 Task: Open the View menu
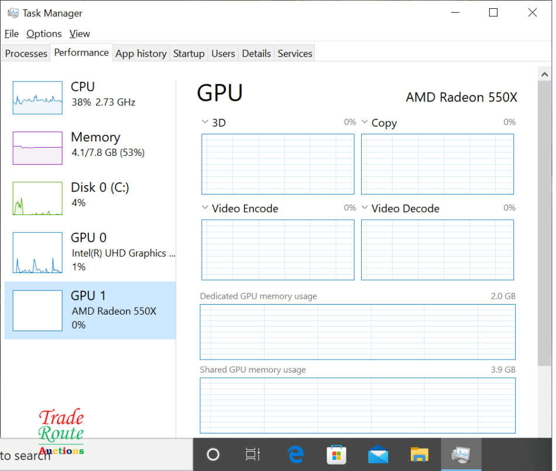coord(80,34)
